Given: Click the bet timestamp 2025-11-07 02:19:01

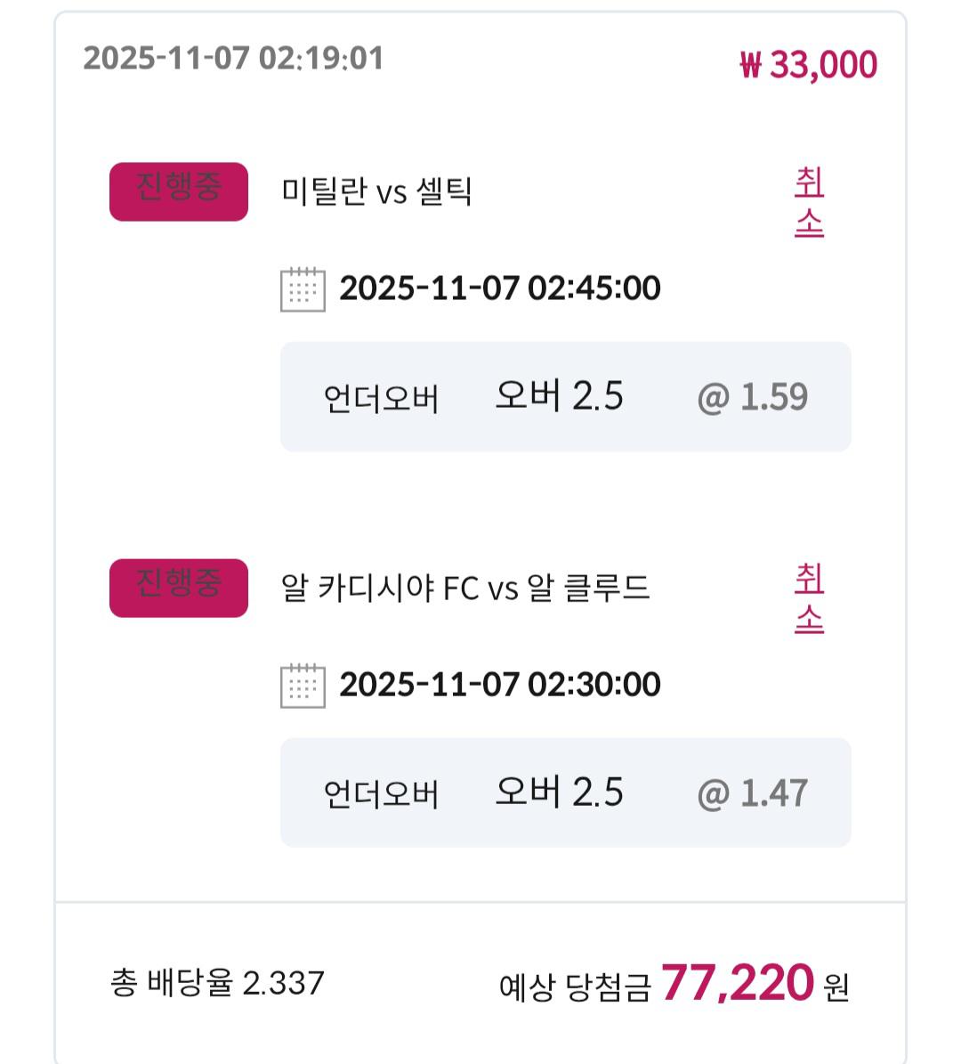Looking at the screenshot, I should (233, 59).
